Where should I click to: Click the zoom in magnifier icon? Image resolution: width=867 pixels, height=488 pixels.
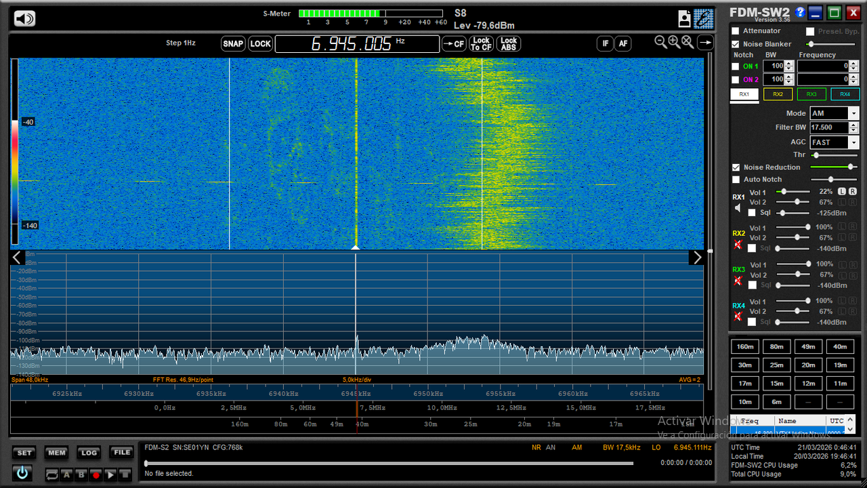tap(674, 42)
